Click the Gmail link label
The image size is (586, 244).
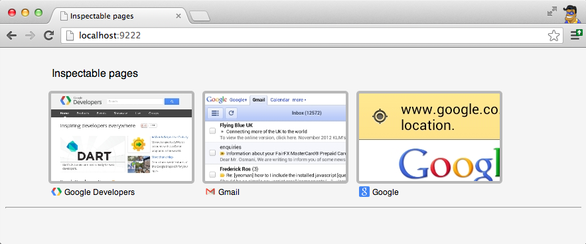[x=229, y=192]
